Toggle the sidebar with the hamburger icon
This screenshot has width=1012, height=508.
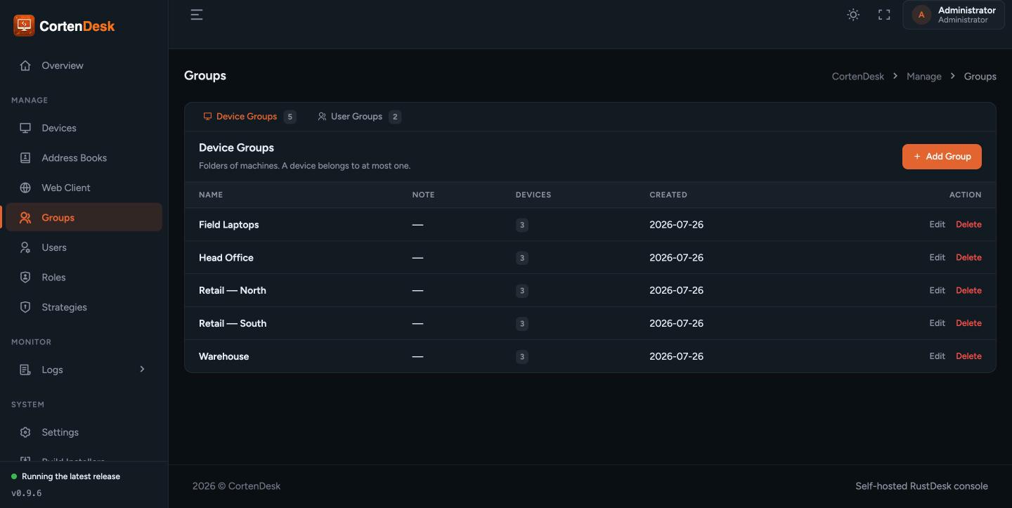click(197, 15)
